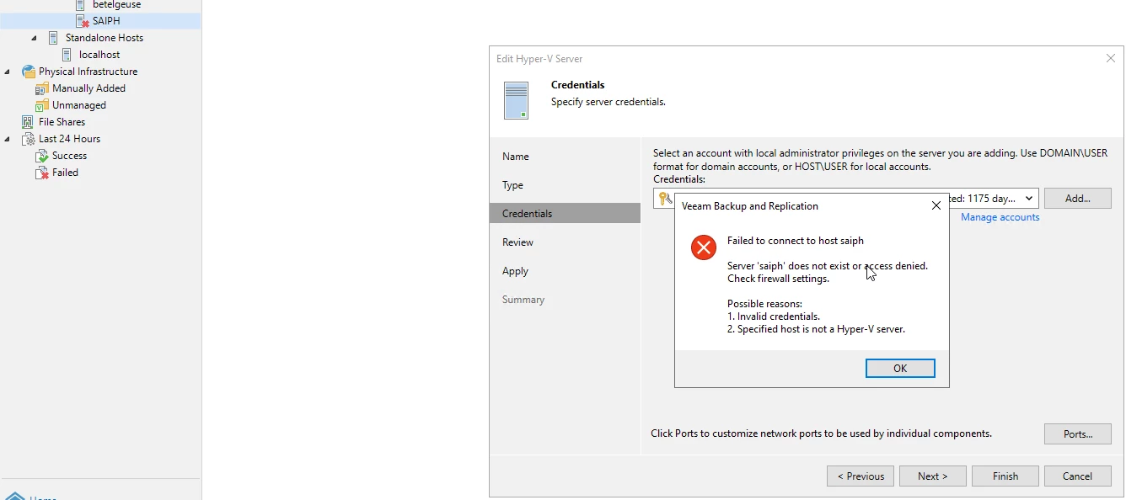
Task: Select the Unmanaged tree item
Action: [79, 105]
